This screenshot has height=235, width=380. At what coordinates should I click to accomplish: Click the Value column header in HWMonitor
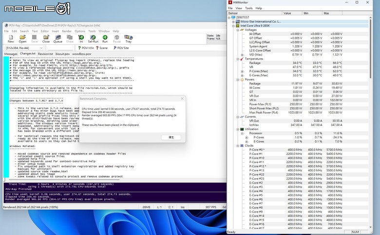[x=292, y=13]
